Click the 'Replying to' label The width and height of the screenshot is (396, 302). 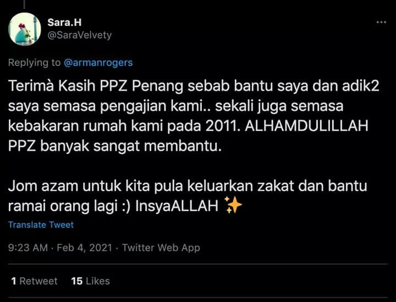[x=34, y=62]
